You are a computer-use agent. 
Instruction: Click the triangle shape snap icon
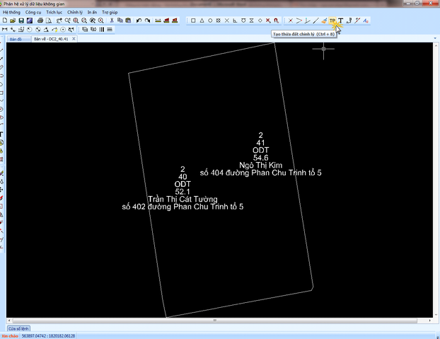(x=202, y=21)
